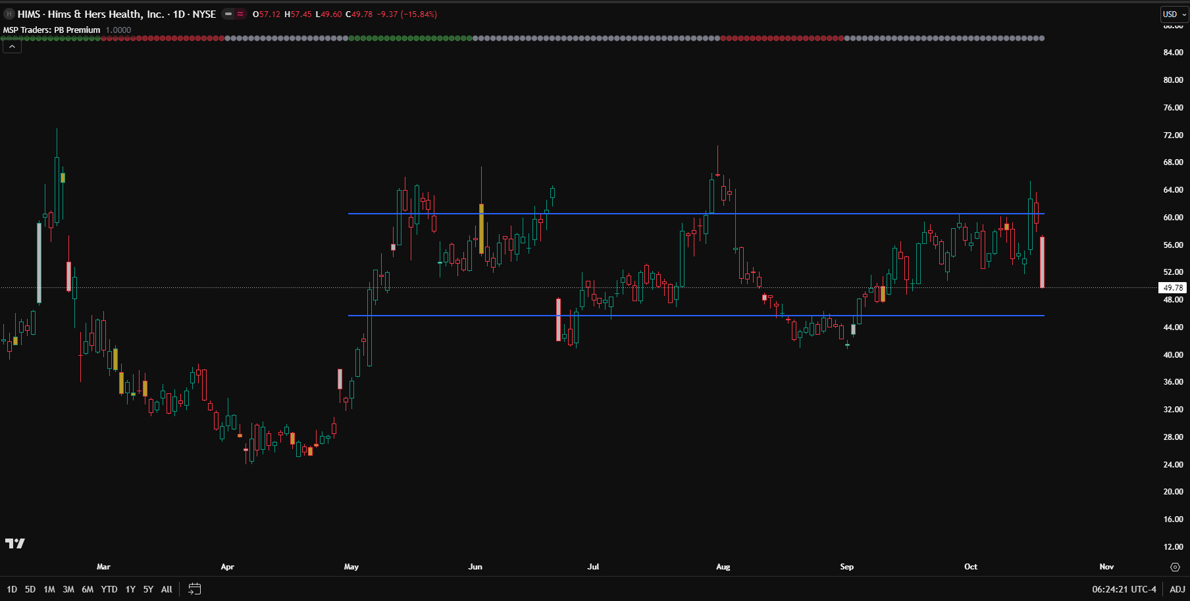This screenshot has height=601, width=1190.
Task: Click the 49.78 current price label
Action: (x=1172, y=287)
